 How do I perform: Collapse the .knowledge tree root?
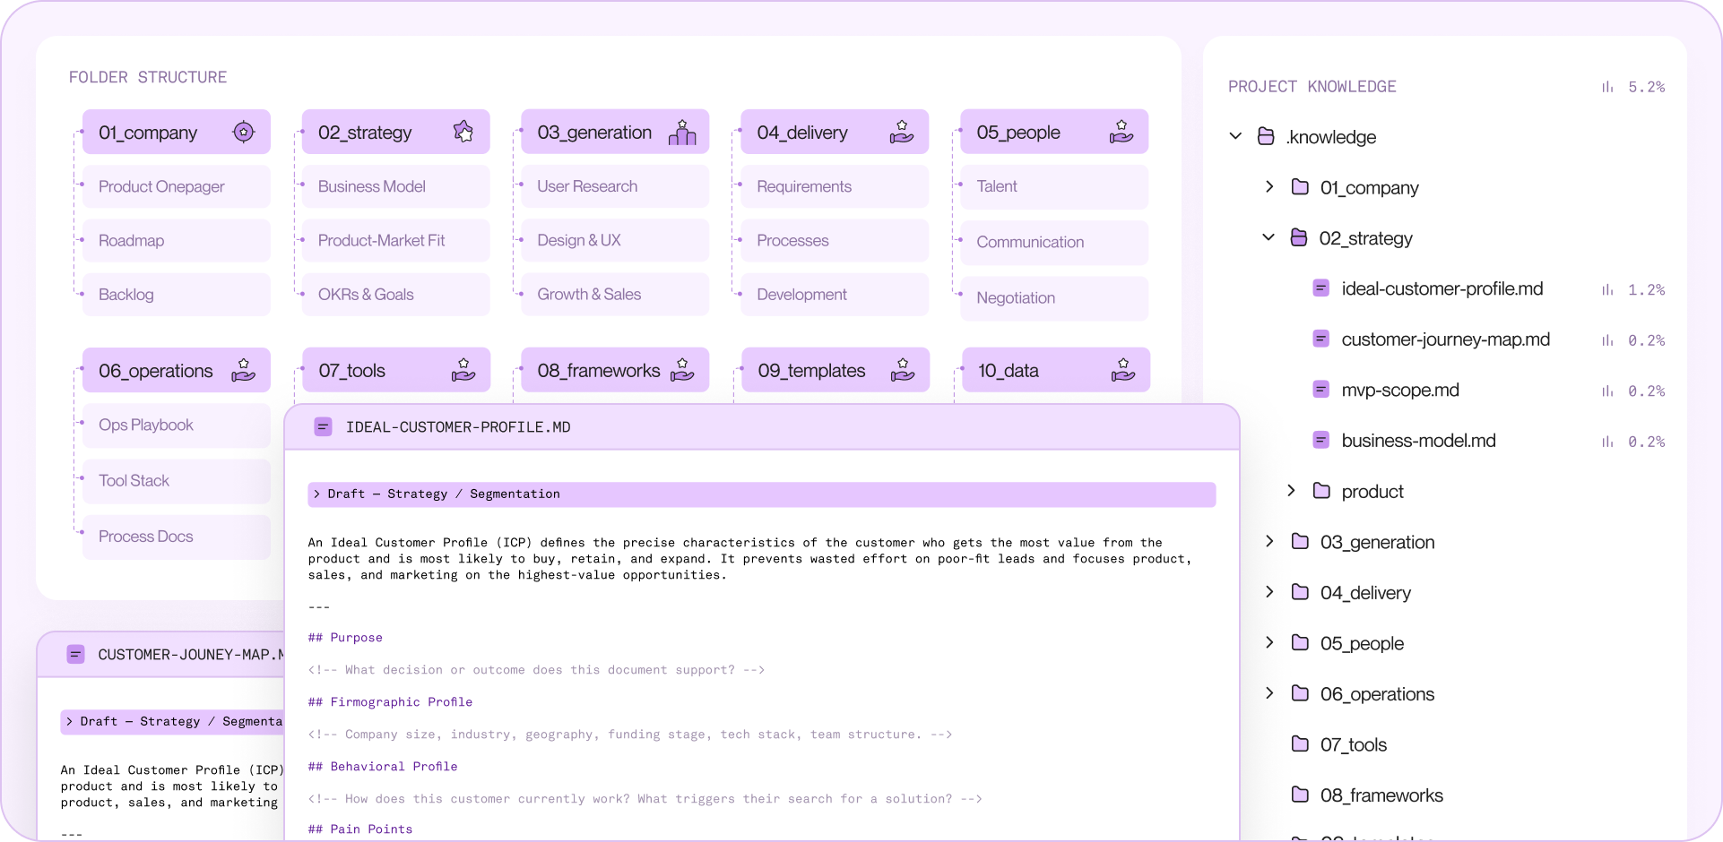pos(1234,135)
